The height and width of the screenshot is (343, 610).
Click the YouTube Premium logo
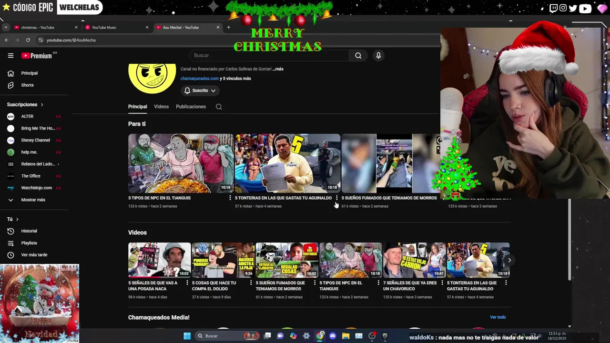click(37, 56)
